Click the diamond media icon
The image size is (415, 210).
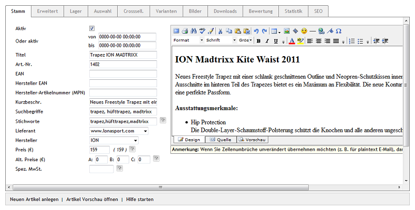click(295, 31)
